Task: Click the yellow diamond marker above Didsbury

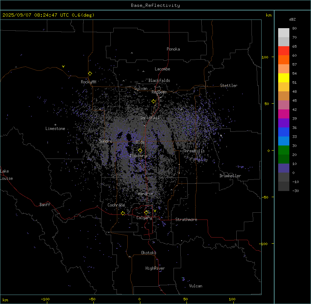Action: (x=140, y=151)
